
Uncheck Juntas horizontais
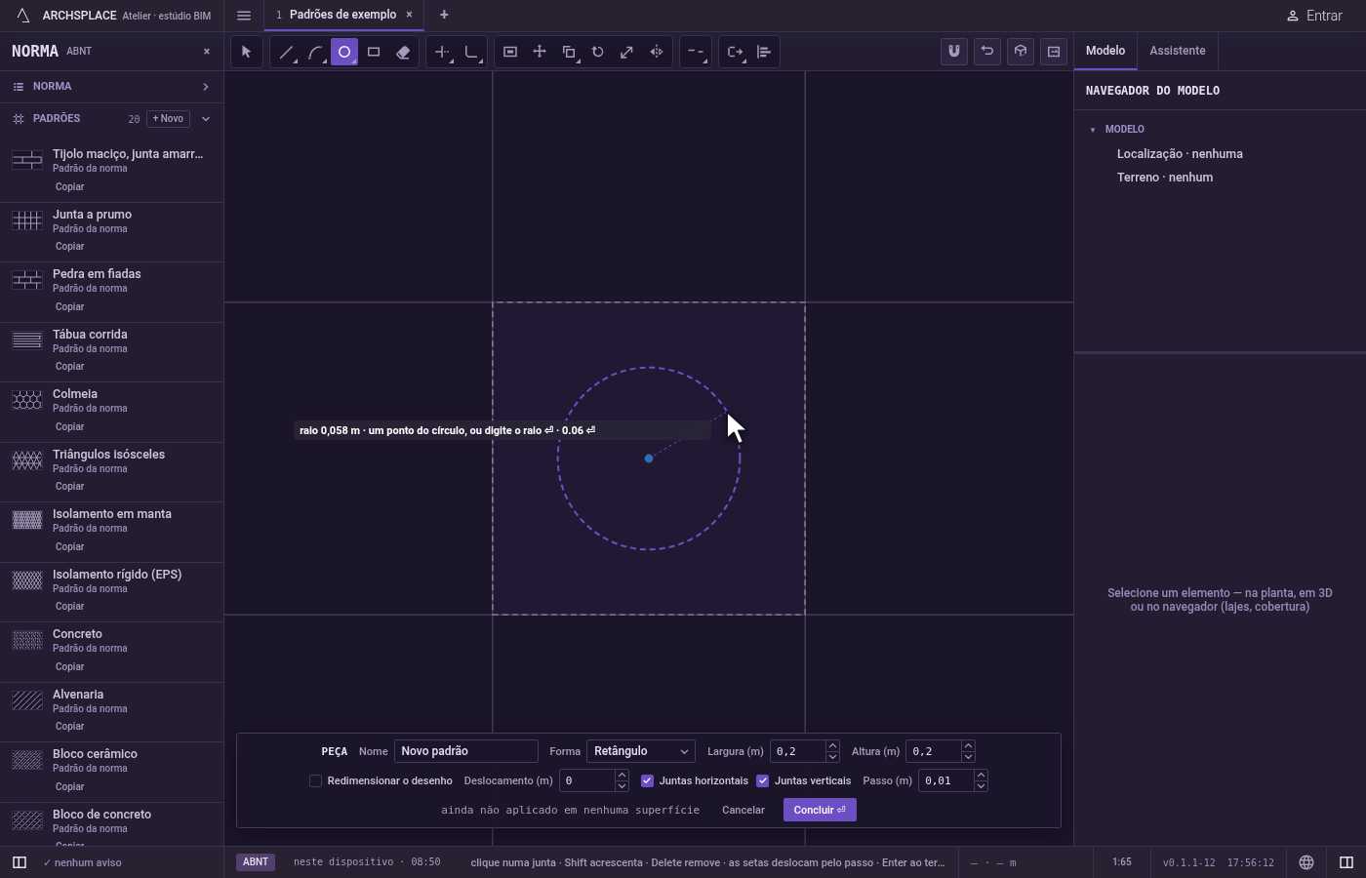tap(647, 780)
